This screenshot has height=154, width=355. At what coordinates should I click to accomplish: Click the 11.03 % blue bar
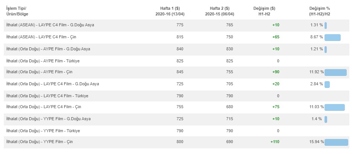335,107
